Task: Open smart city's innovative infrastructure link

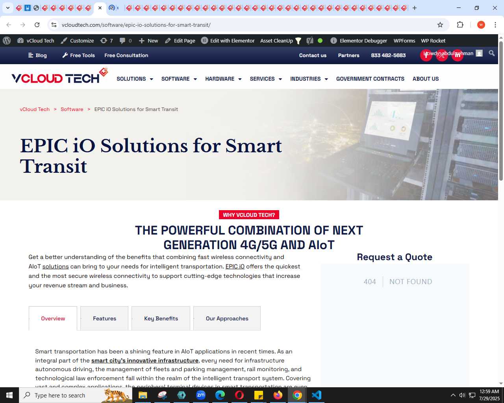Action: [x=145, y=360]
